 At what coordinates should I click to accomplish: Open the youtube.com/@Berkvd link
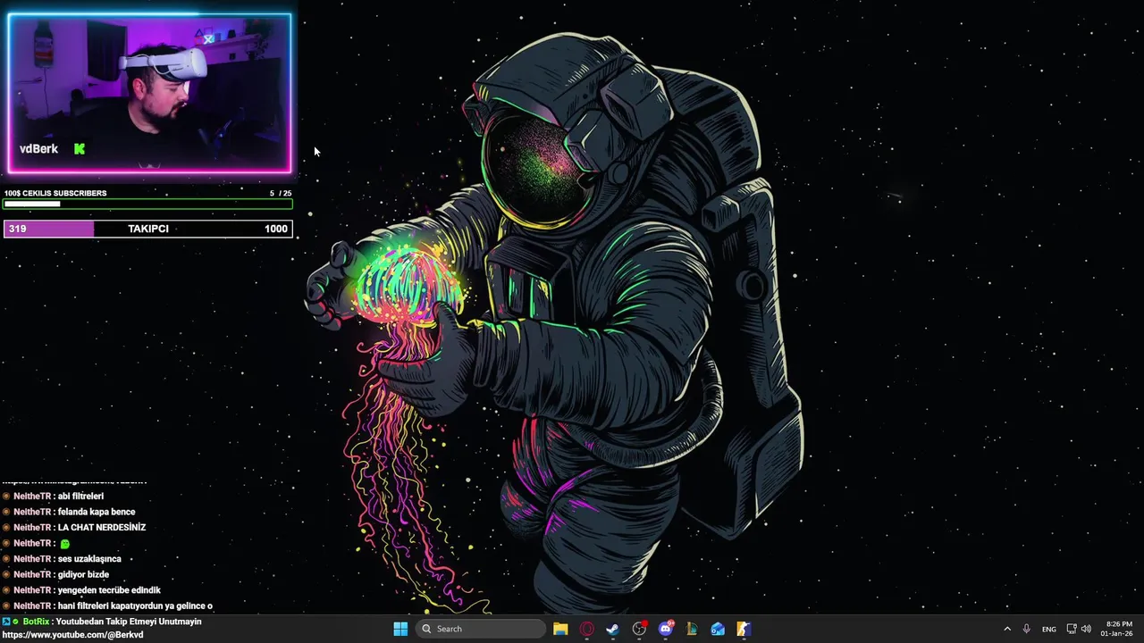click(x=72, y=635)
